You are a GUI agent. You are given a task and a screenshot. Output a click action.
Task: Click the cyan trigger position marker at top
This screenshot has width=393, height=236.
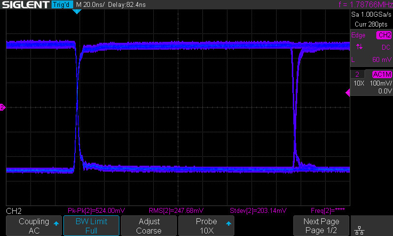pos(77,11)
